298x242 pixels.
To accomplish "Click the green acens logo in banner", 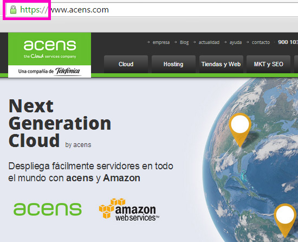I will point(47,209).
